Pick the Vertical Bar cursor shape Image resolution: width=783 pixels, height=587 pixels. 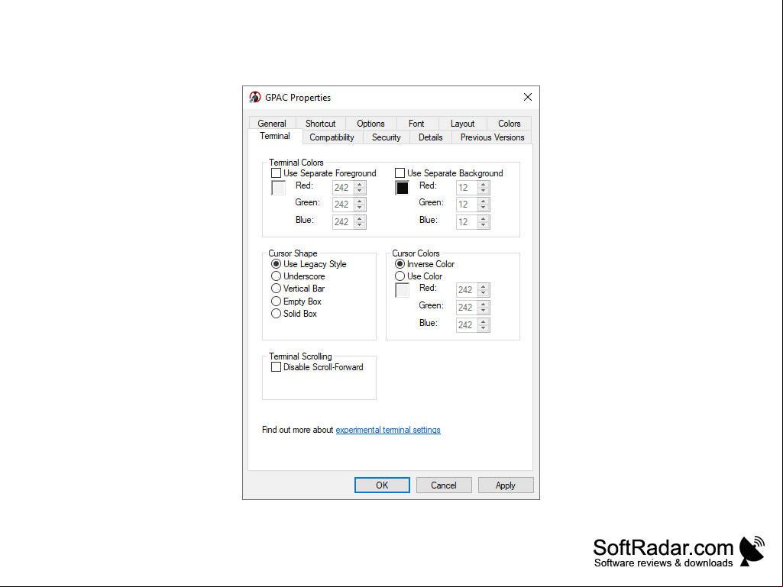point(276,289)
